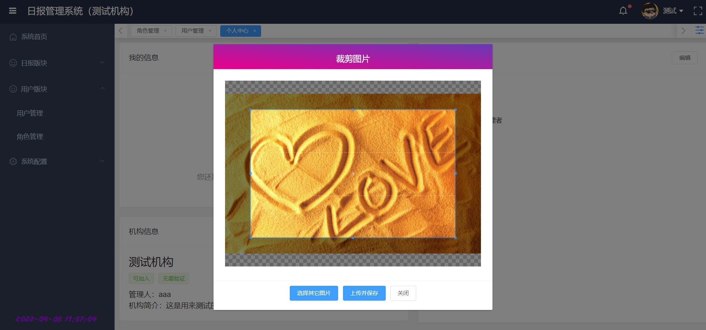The image size is (706, 330).
Task: Click the crop box center crosshair
Action: [x=353, y=174]
